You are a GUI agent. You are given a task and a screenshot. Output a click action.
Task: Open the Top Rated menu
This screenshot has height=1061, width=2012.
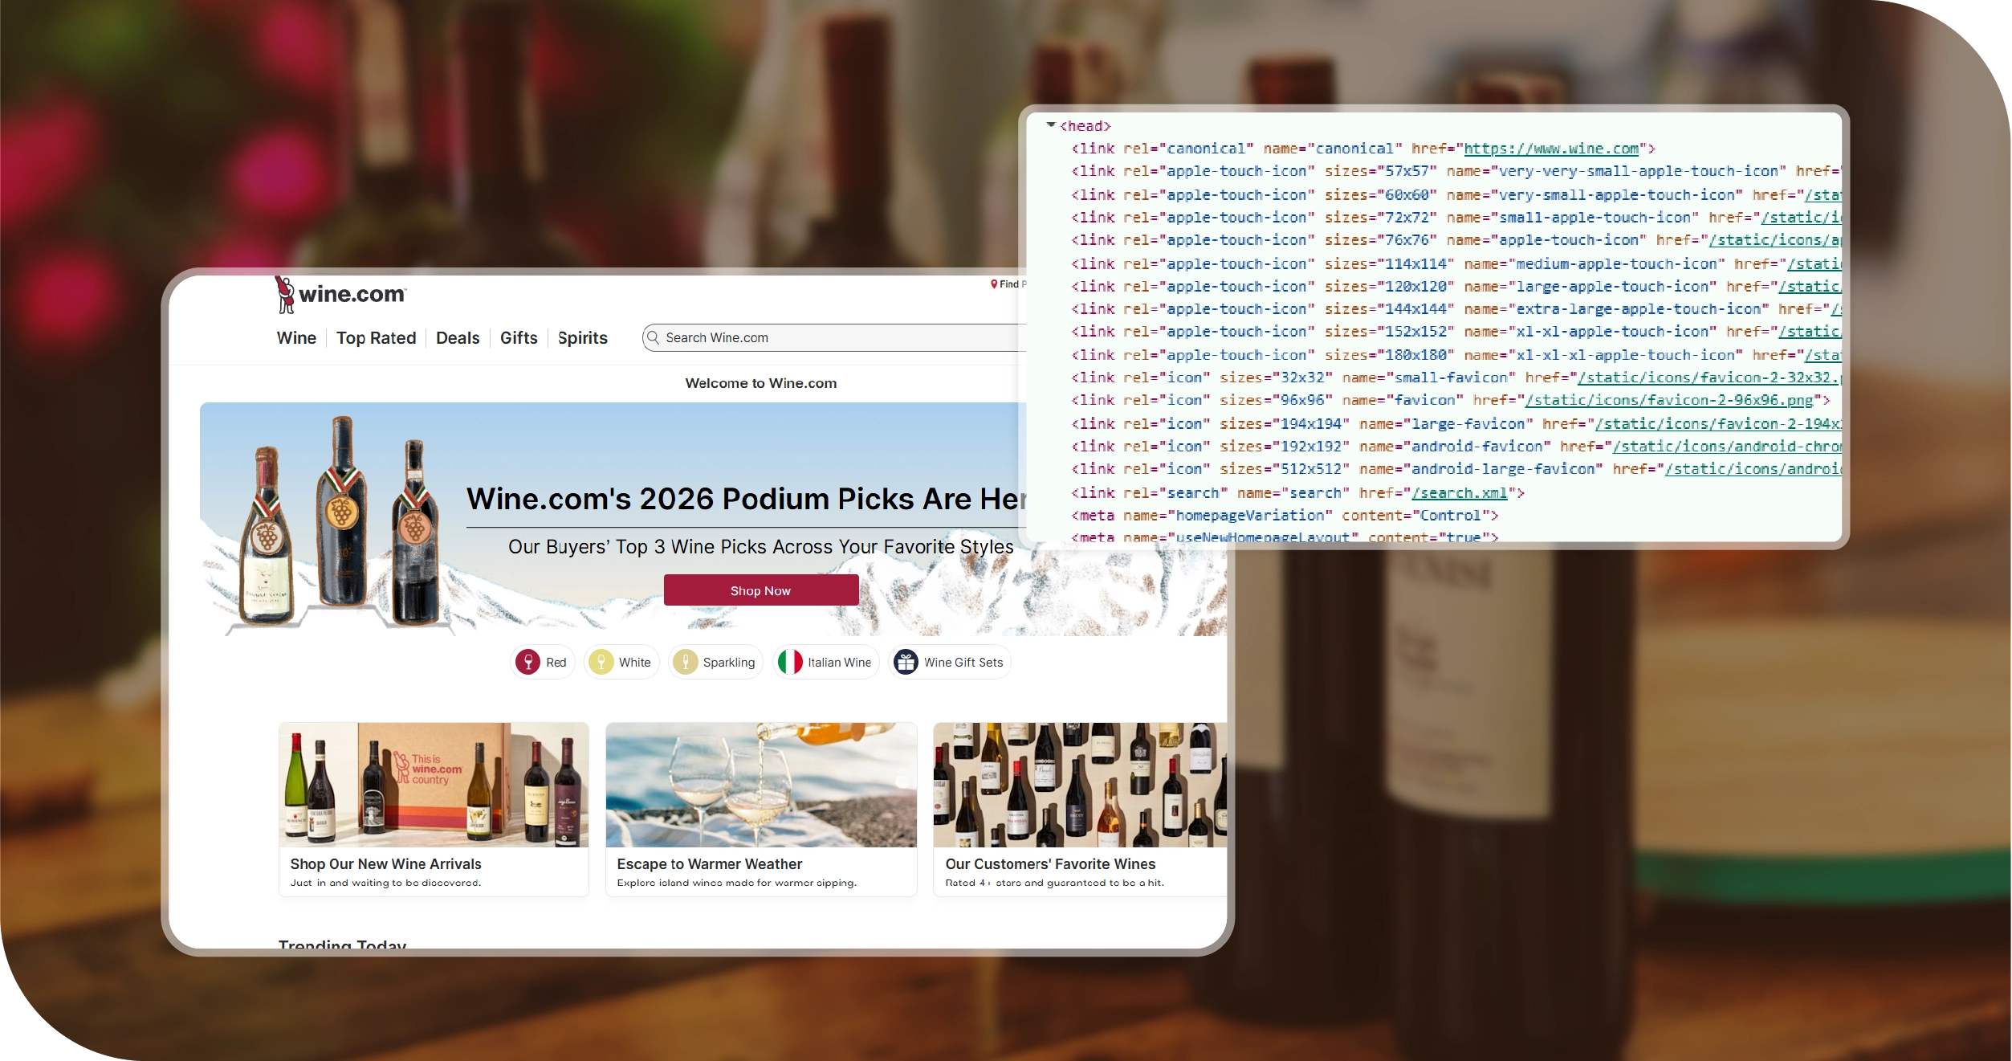pos(376,338)
